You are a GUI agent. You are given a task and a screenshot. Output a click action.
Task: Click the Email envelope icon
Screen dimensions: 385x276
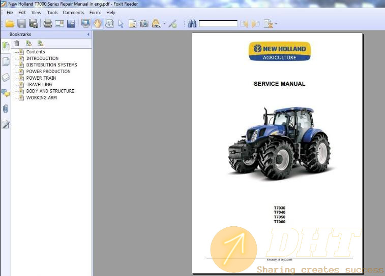click(x=60, y=24)
